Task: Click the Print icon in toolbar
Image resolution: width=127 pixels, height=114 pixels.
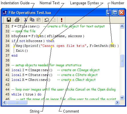Action: click(17, 20)
